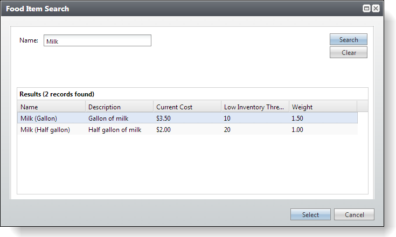Image resolution: width=396 pixels, height=237 pixels.
Task: Click the Results (2 records found) heading
Action: point(57,94)
